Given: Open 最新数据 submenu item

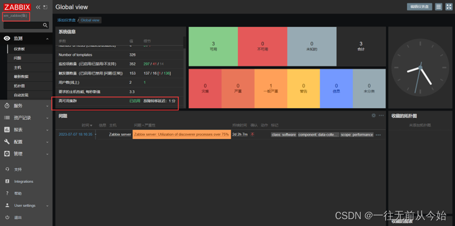Looking at the screenshot, I should [x=21, y=77].
